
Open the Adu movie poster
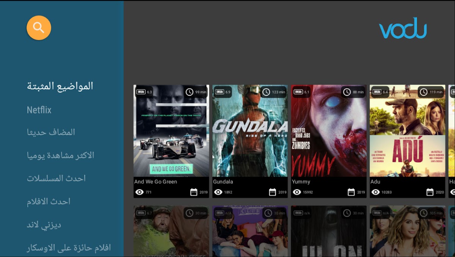point(408,131)
